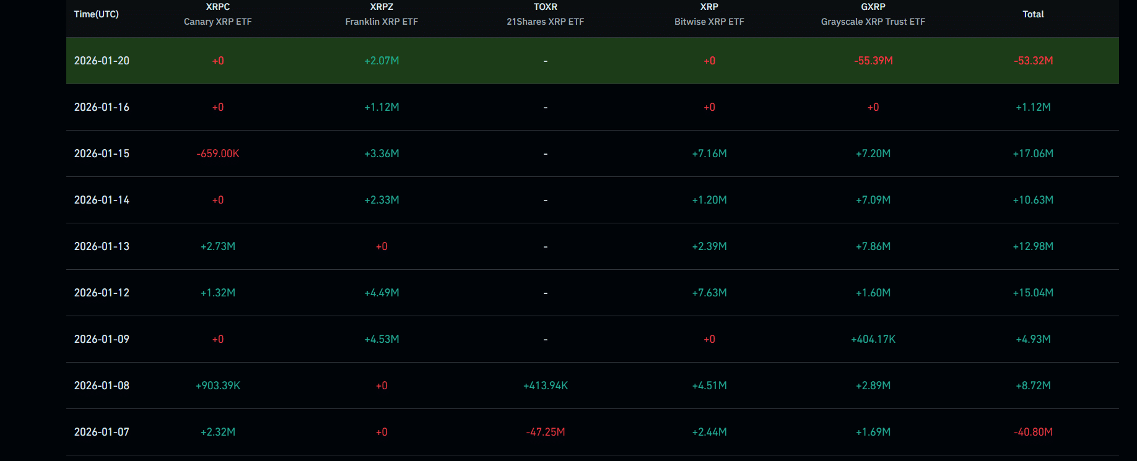Click the 2026-01-14 date cell
The height and width of the screenshot is (461, 1137).
[x=102, y=200]
